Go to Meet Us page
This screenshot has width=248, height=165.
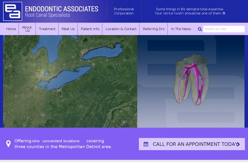[x=68, y=29]
